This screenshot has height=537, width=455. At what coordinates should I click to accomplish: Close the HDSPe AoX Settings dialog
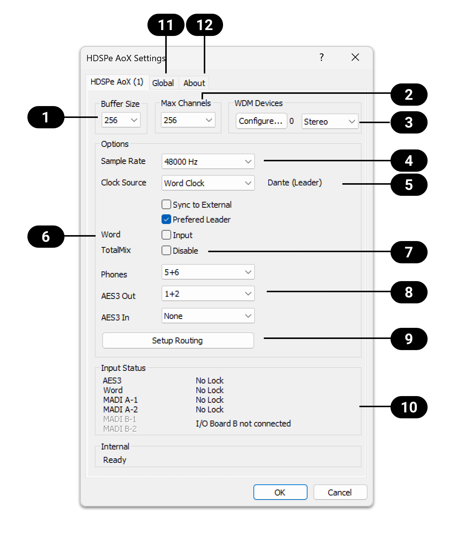(x=355, y=57)
